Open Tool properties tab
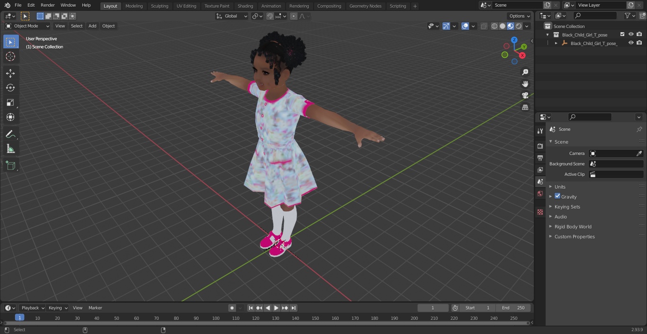The height and width of the screenshot is (334, 647). pos(540,131)
